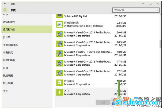Maximize the 设置 window
The height and width of the screenshot is (109, 163).
pyautogui.click(x=150, y=4)
